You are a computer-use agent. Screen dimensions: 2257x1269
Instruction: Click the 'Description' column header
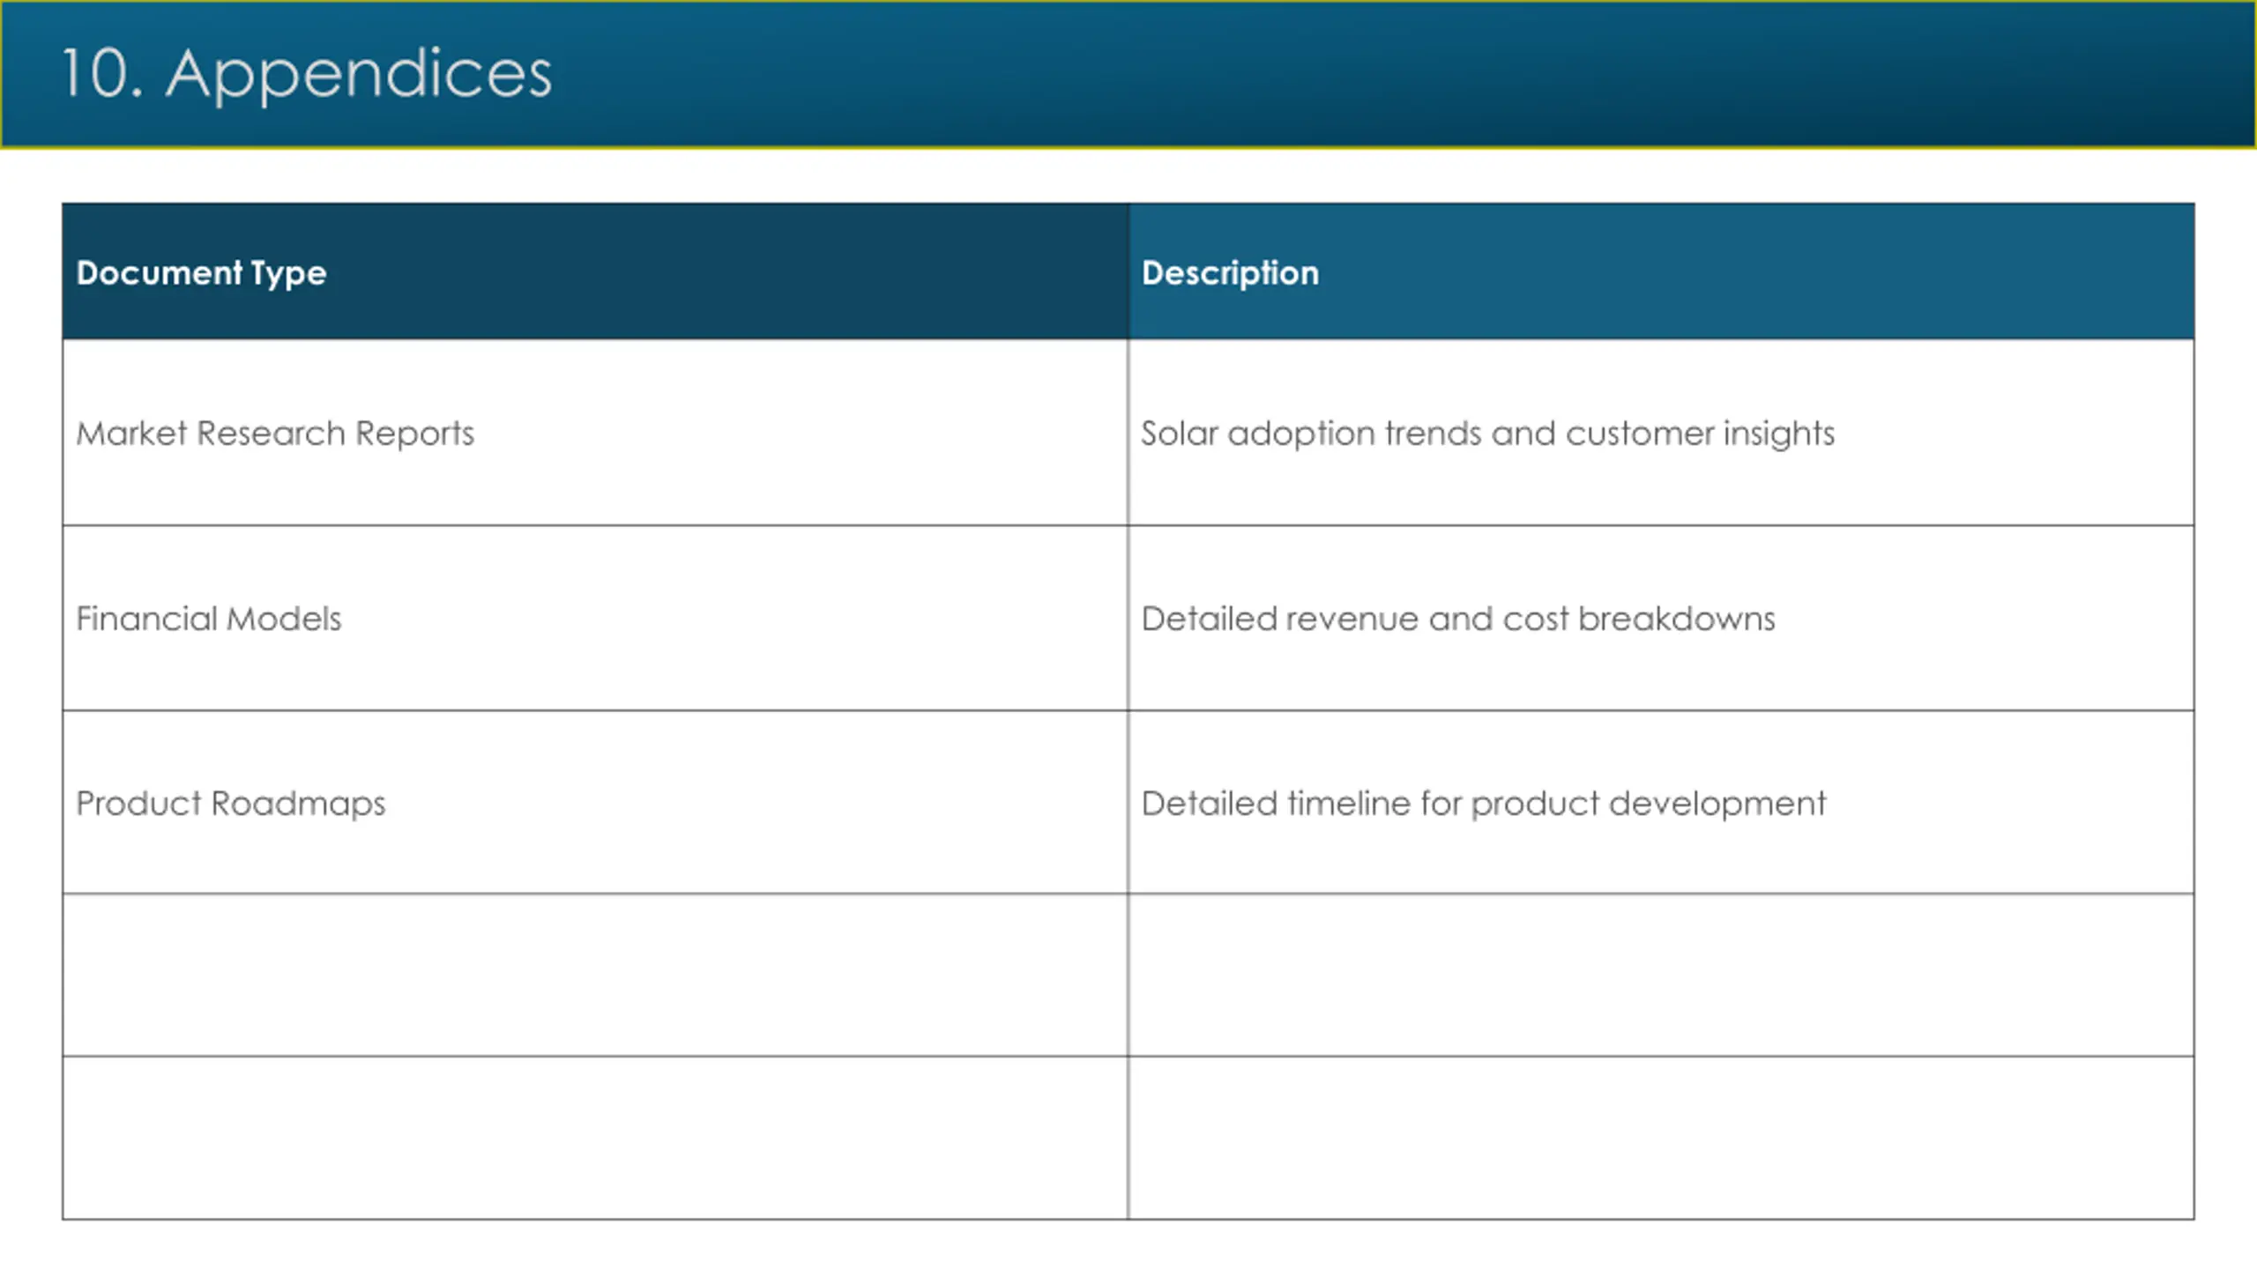(1661, 272)
